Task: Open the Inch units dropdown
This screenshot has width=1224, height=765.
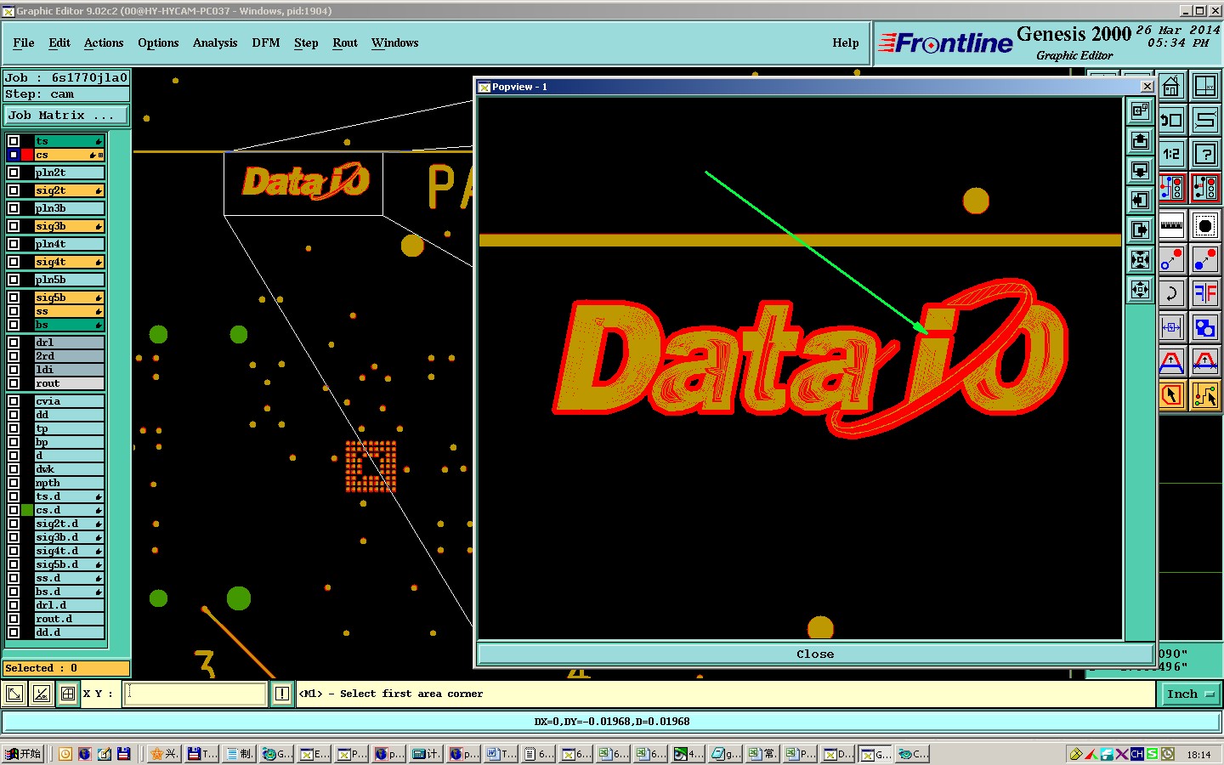Action: point(1189,694)
